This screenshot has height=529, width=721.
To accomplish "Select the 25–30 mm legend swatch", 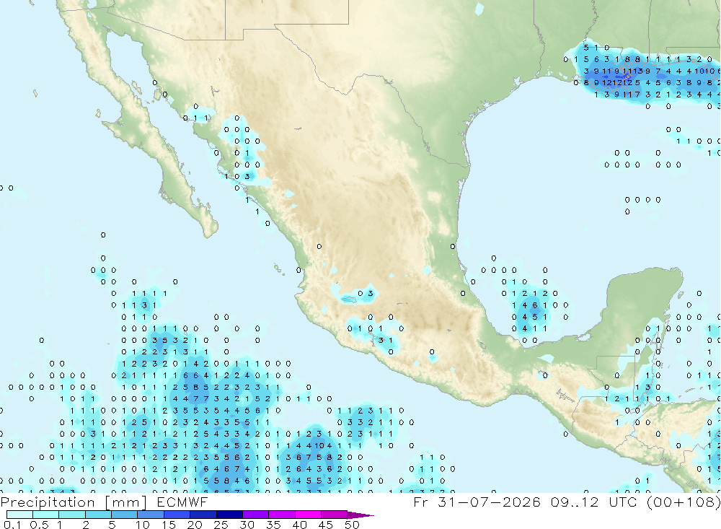I will coord(229,515).
